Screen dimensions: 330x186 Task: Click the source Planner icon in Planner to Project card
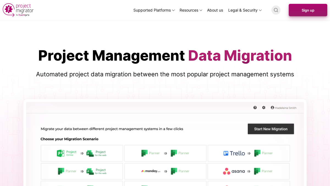pyautogui.click(x=61, y=171)
